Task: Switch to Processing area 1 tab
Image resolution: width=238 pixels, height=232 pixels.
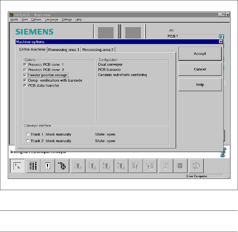Action: tap(64, 50)
